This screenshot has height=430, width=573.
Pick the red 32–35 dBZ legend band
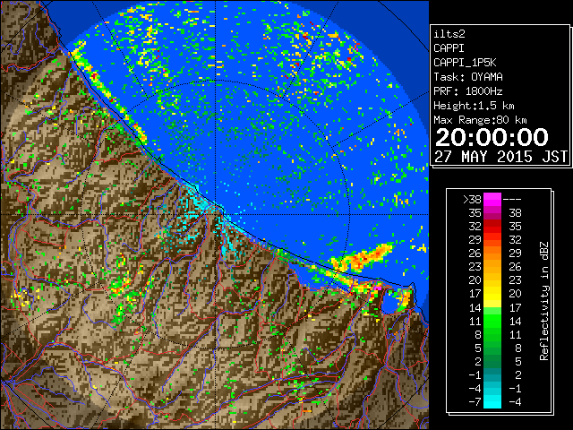pos(492,227)
